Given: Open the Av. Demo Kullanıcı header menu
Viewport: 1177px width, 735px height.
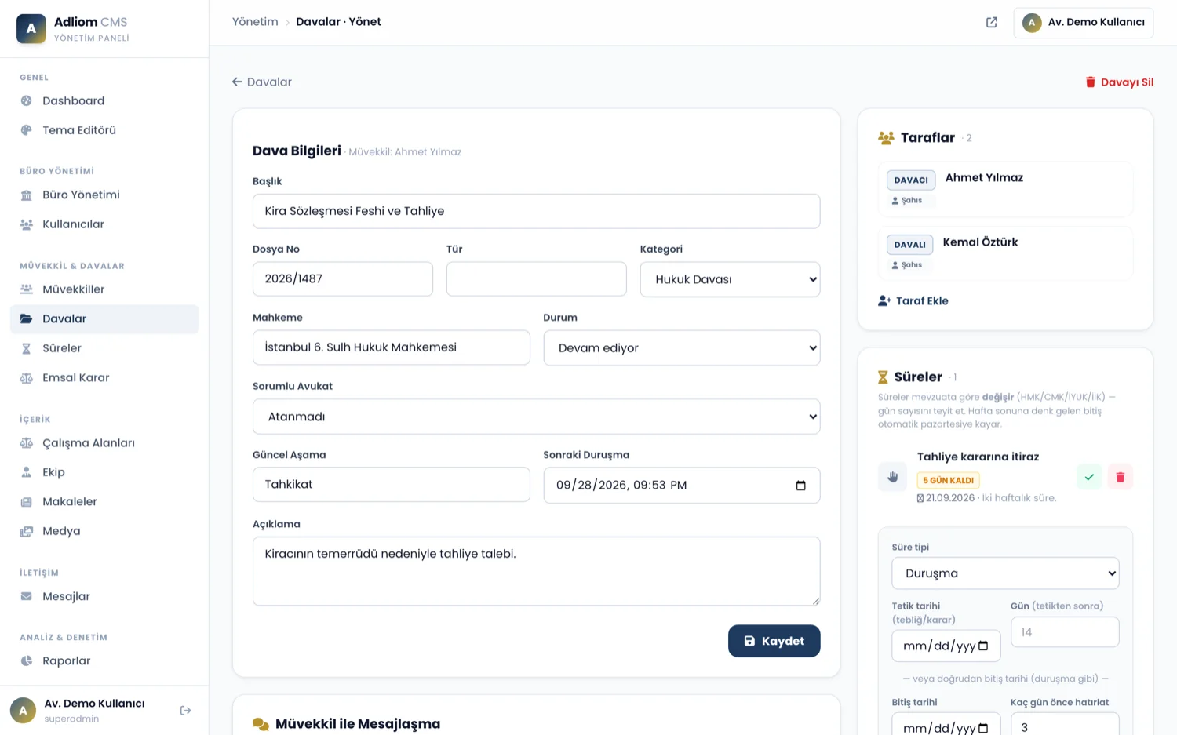Looking at the screenshot, I should [x=1083, y=23].
